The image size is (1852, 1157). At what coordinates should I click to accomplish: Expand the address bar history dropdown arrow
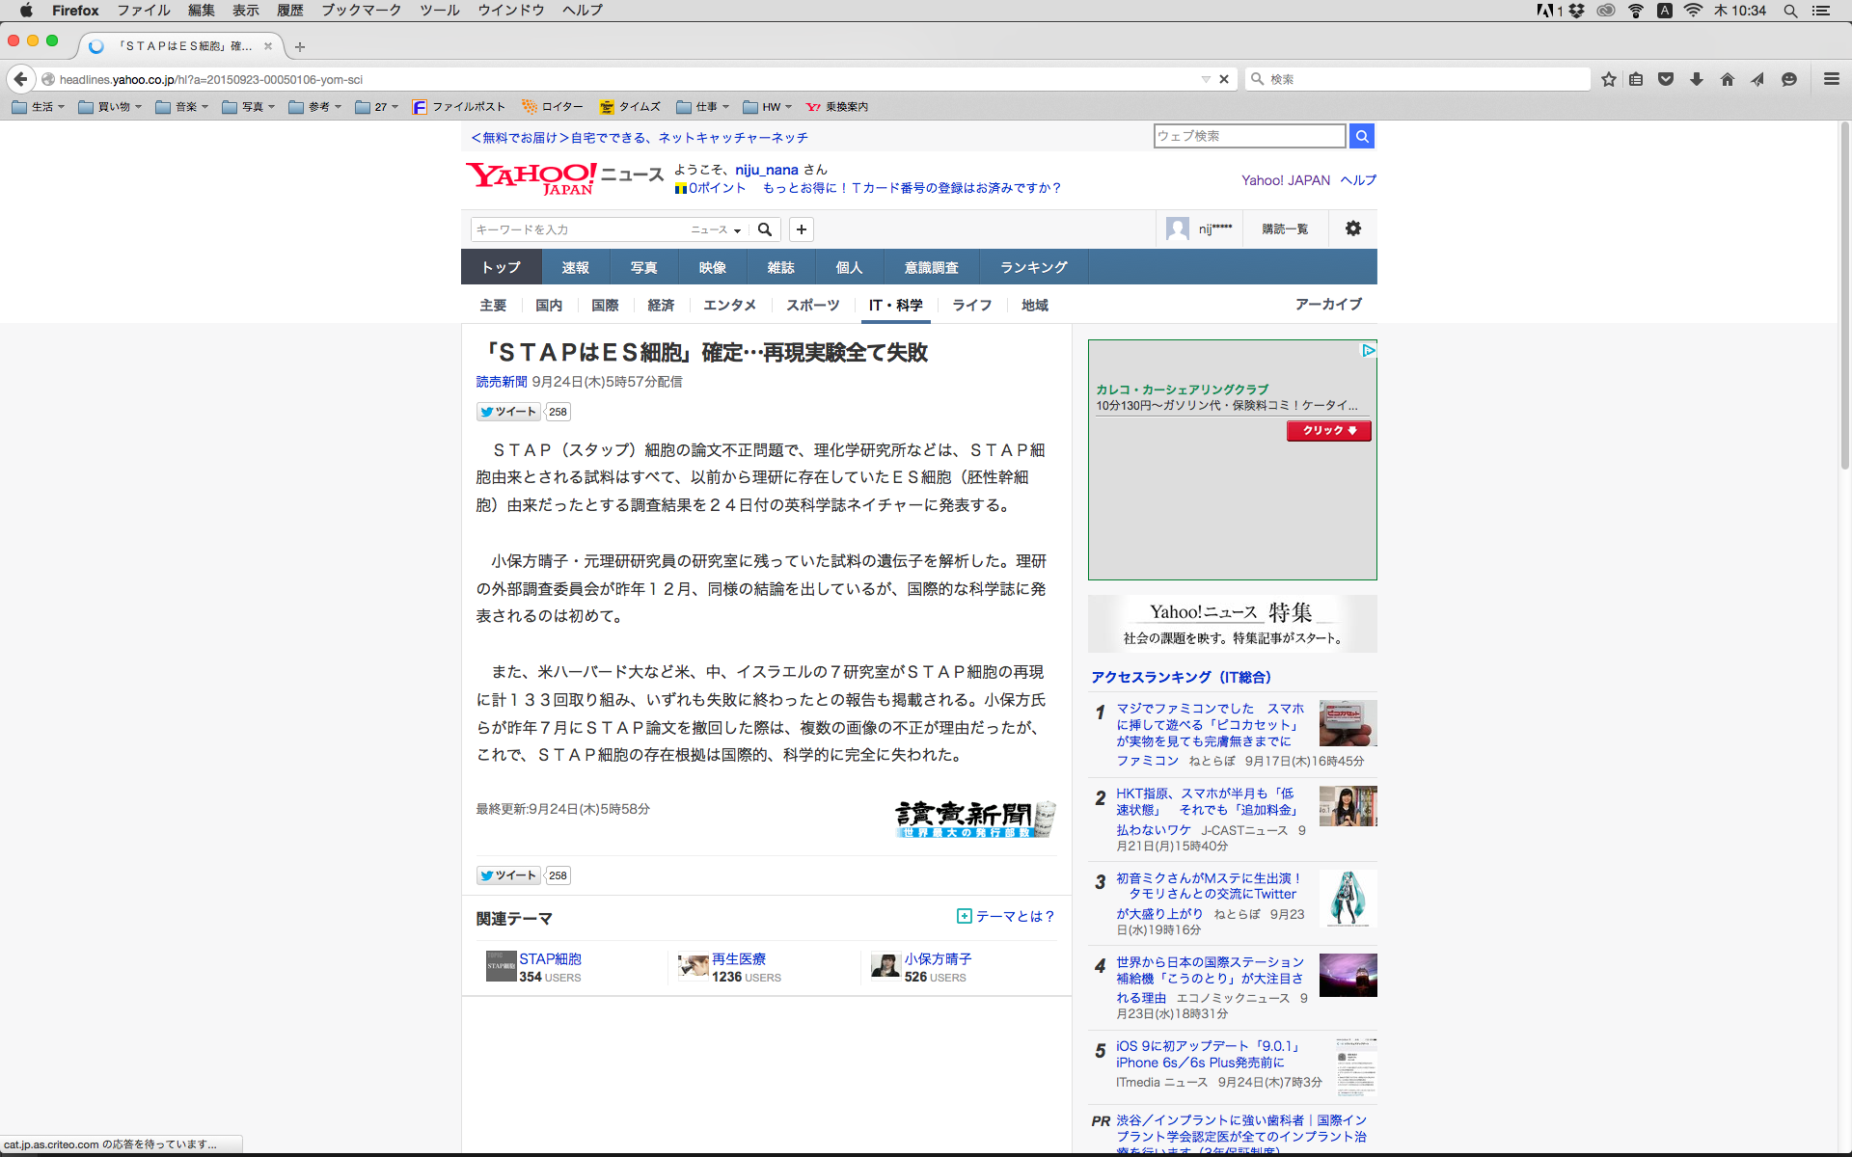(x=1205, y=79)
